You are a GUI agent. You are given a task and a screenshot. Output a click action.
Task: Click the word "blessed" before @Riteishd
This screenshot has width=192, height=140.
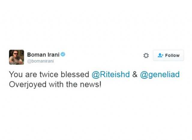pos(75,74)
